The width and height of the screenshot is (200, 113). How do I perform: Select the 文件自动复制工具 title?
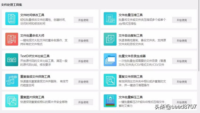click(x=131, y=35)
